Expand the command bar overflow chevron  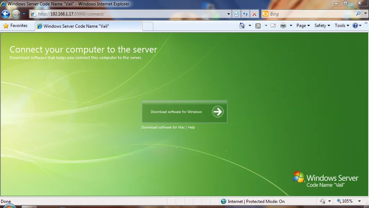point(366,23)
